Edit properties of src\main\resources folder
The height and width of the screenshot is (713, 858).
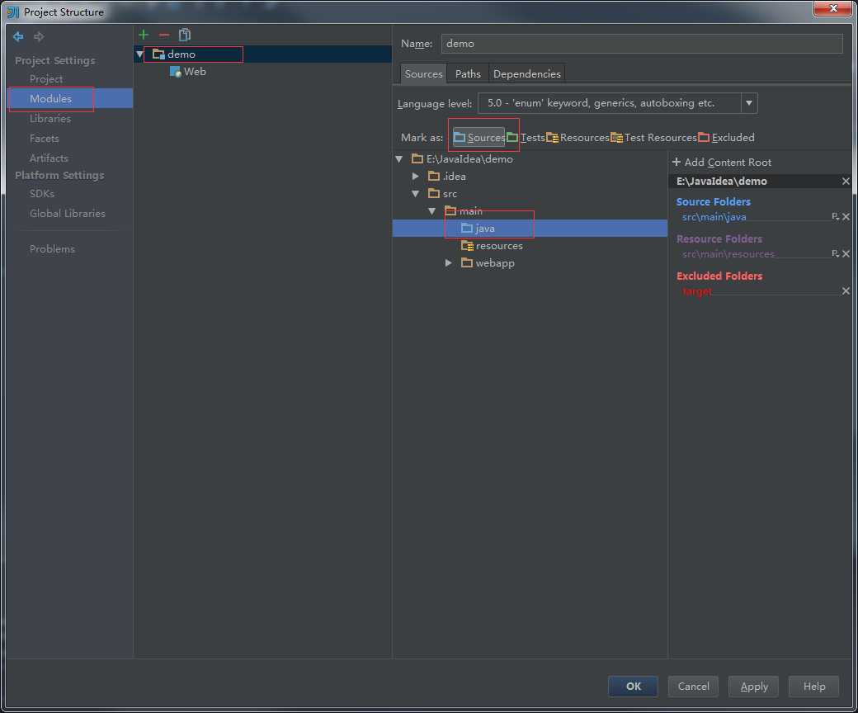[835, 254]
